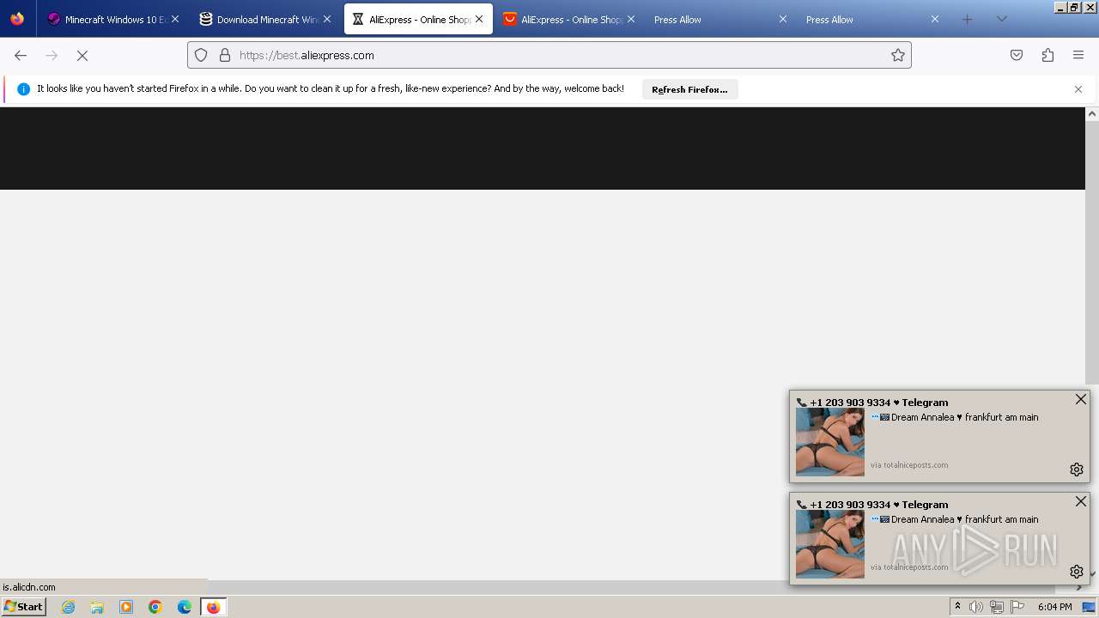Show hidden system tray icons
Screen dimensions: 1099x618
point(957,607)
